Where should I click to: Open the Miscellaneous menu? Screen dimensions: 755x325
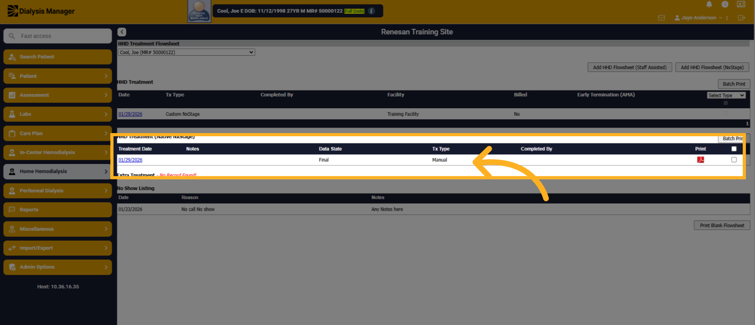[x=58, y=229]
